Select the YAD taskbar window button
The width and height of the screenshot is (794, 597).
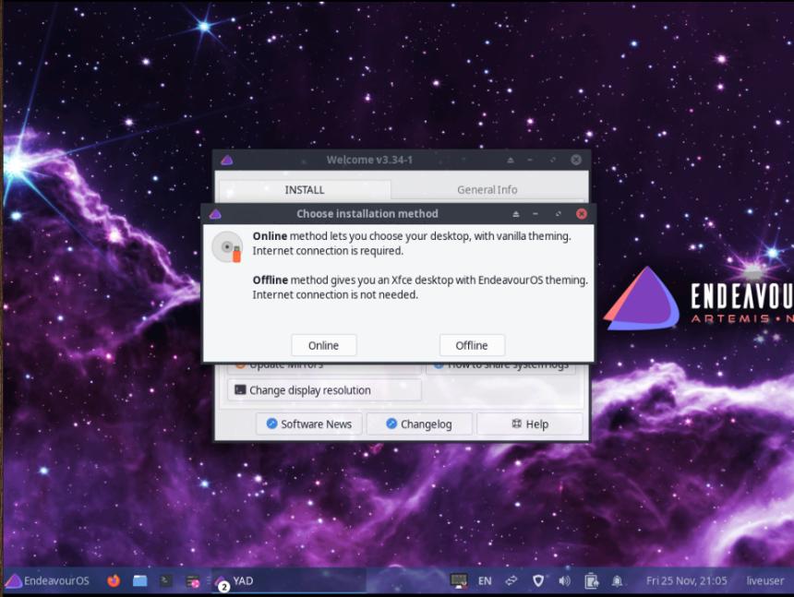click(x=289, y=580)
